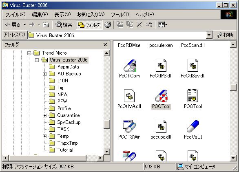Open the Views dropdown button
This screenshot has height=172, width=239.
[x=162, y=24]
